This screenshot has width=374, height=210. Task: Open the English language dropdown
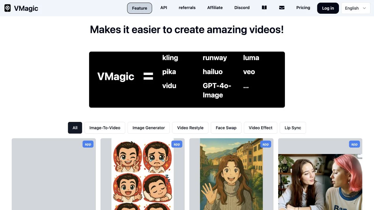pyautogui.click(x=356, y=8)
